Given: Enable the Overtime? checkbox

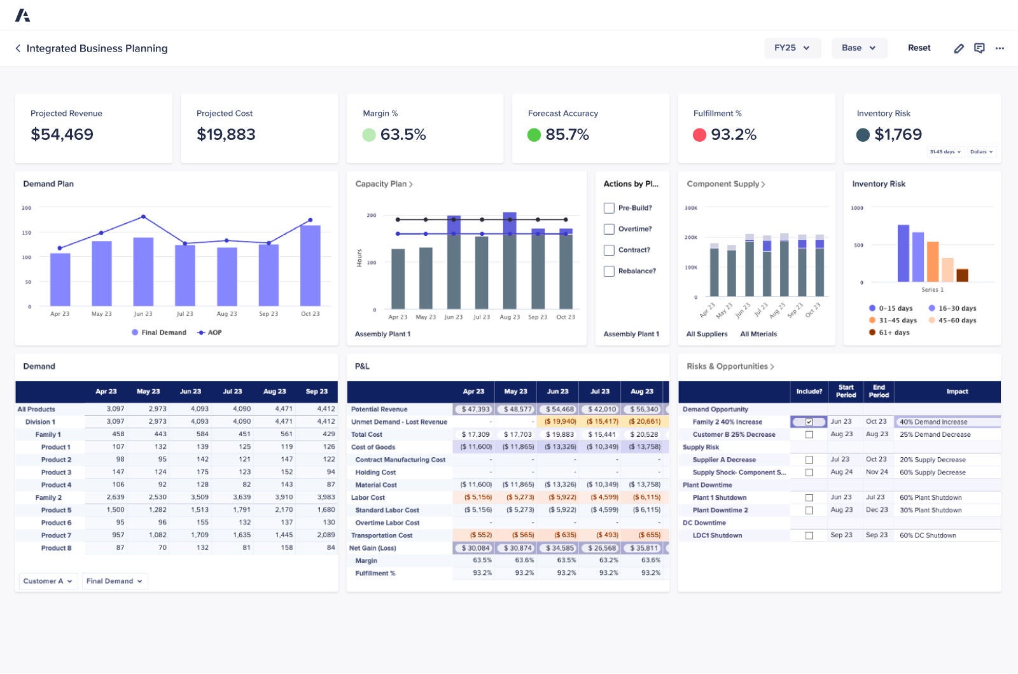Looking at the screenshot, I should tap(608, 229).
